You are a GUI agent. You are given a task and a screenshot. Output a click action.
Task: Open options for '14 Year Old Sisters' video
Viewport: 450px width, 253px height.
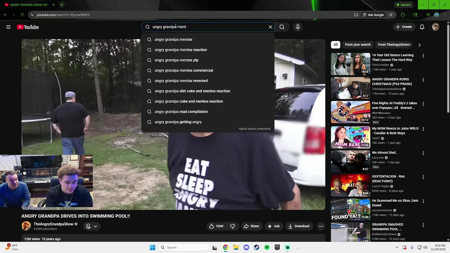(423, 56)
